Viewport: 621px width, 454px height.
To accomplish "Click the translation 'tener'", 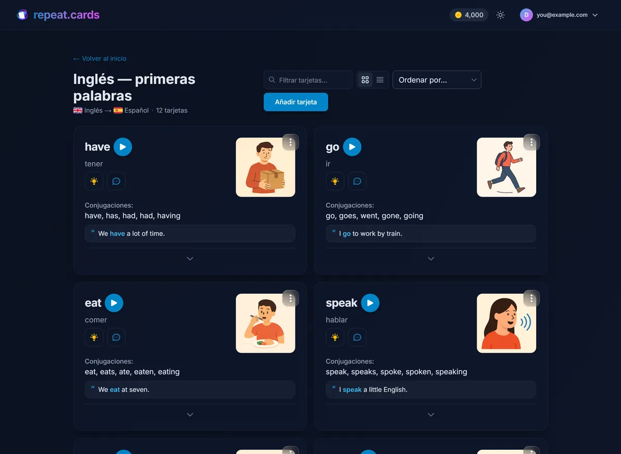I will pos(94,164).
